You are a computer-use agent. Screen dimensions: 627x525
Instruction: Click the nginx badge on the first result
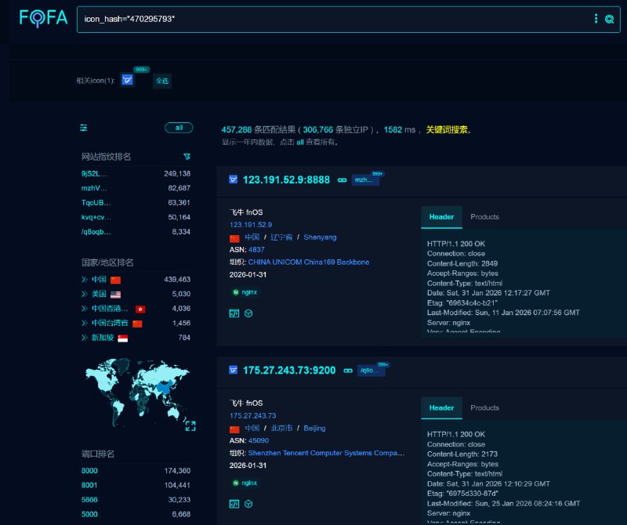(245, 292)
